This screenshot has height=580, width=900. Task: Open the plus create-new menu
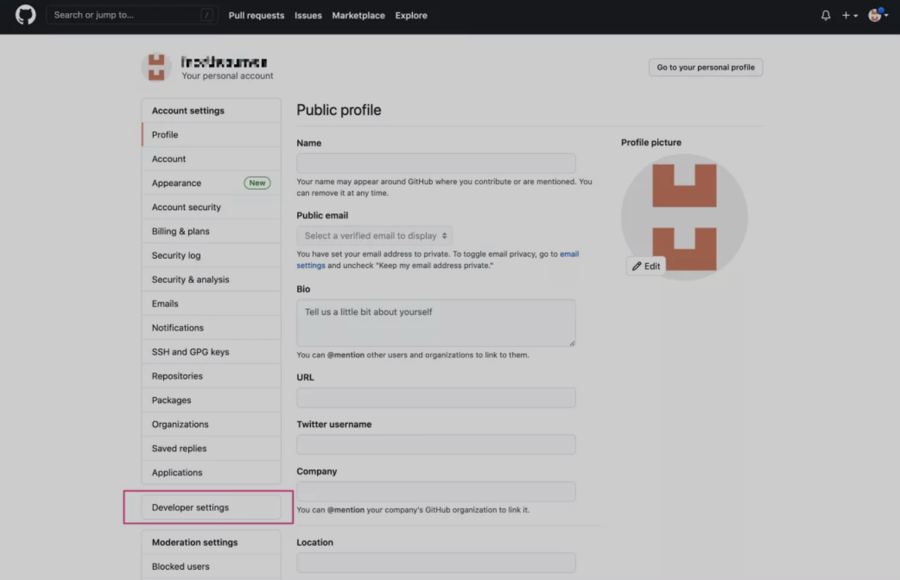[849, 15]
